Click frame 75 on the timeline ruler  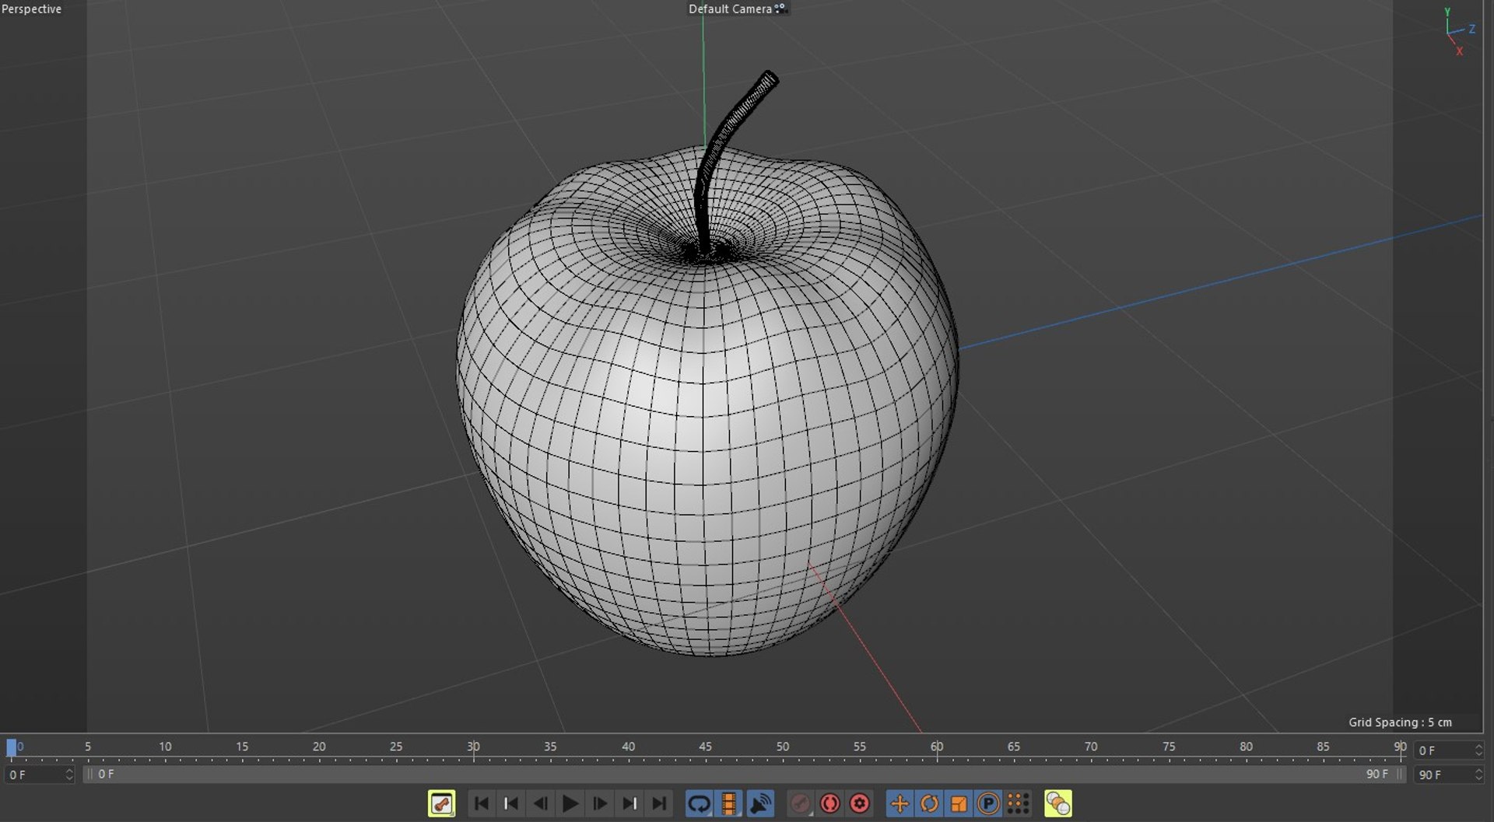coord(1169,748)
